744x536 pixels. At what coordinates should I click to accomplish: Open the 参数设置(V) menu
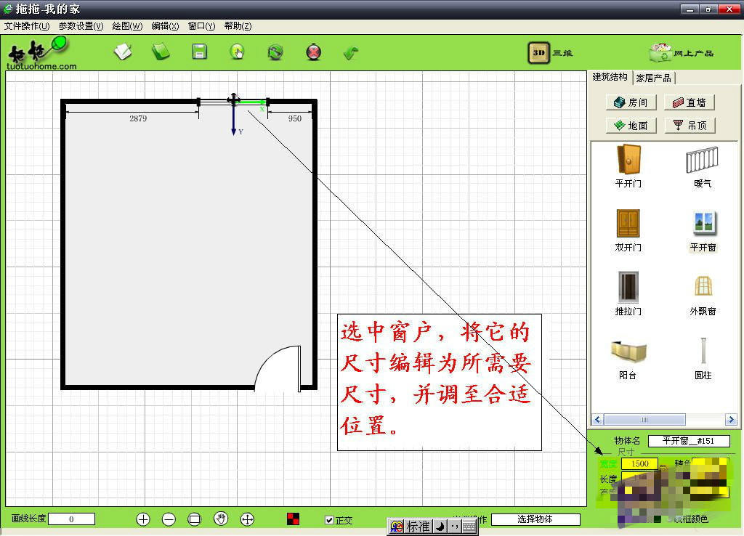pos(81,26)
